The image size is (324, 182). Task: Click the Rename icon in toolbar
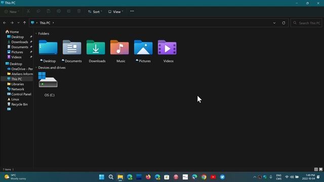coord(59,11)
